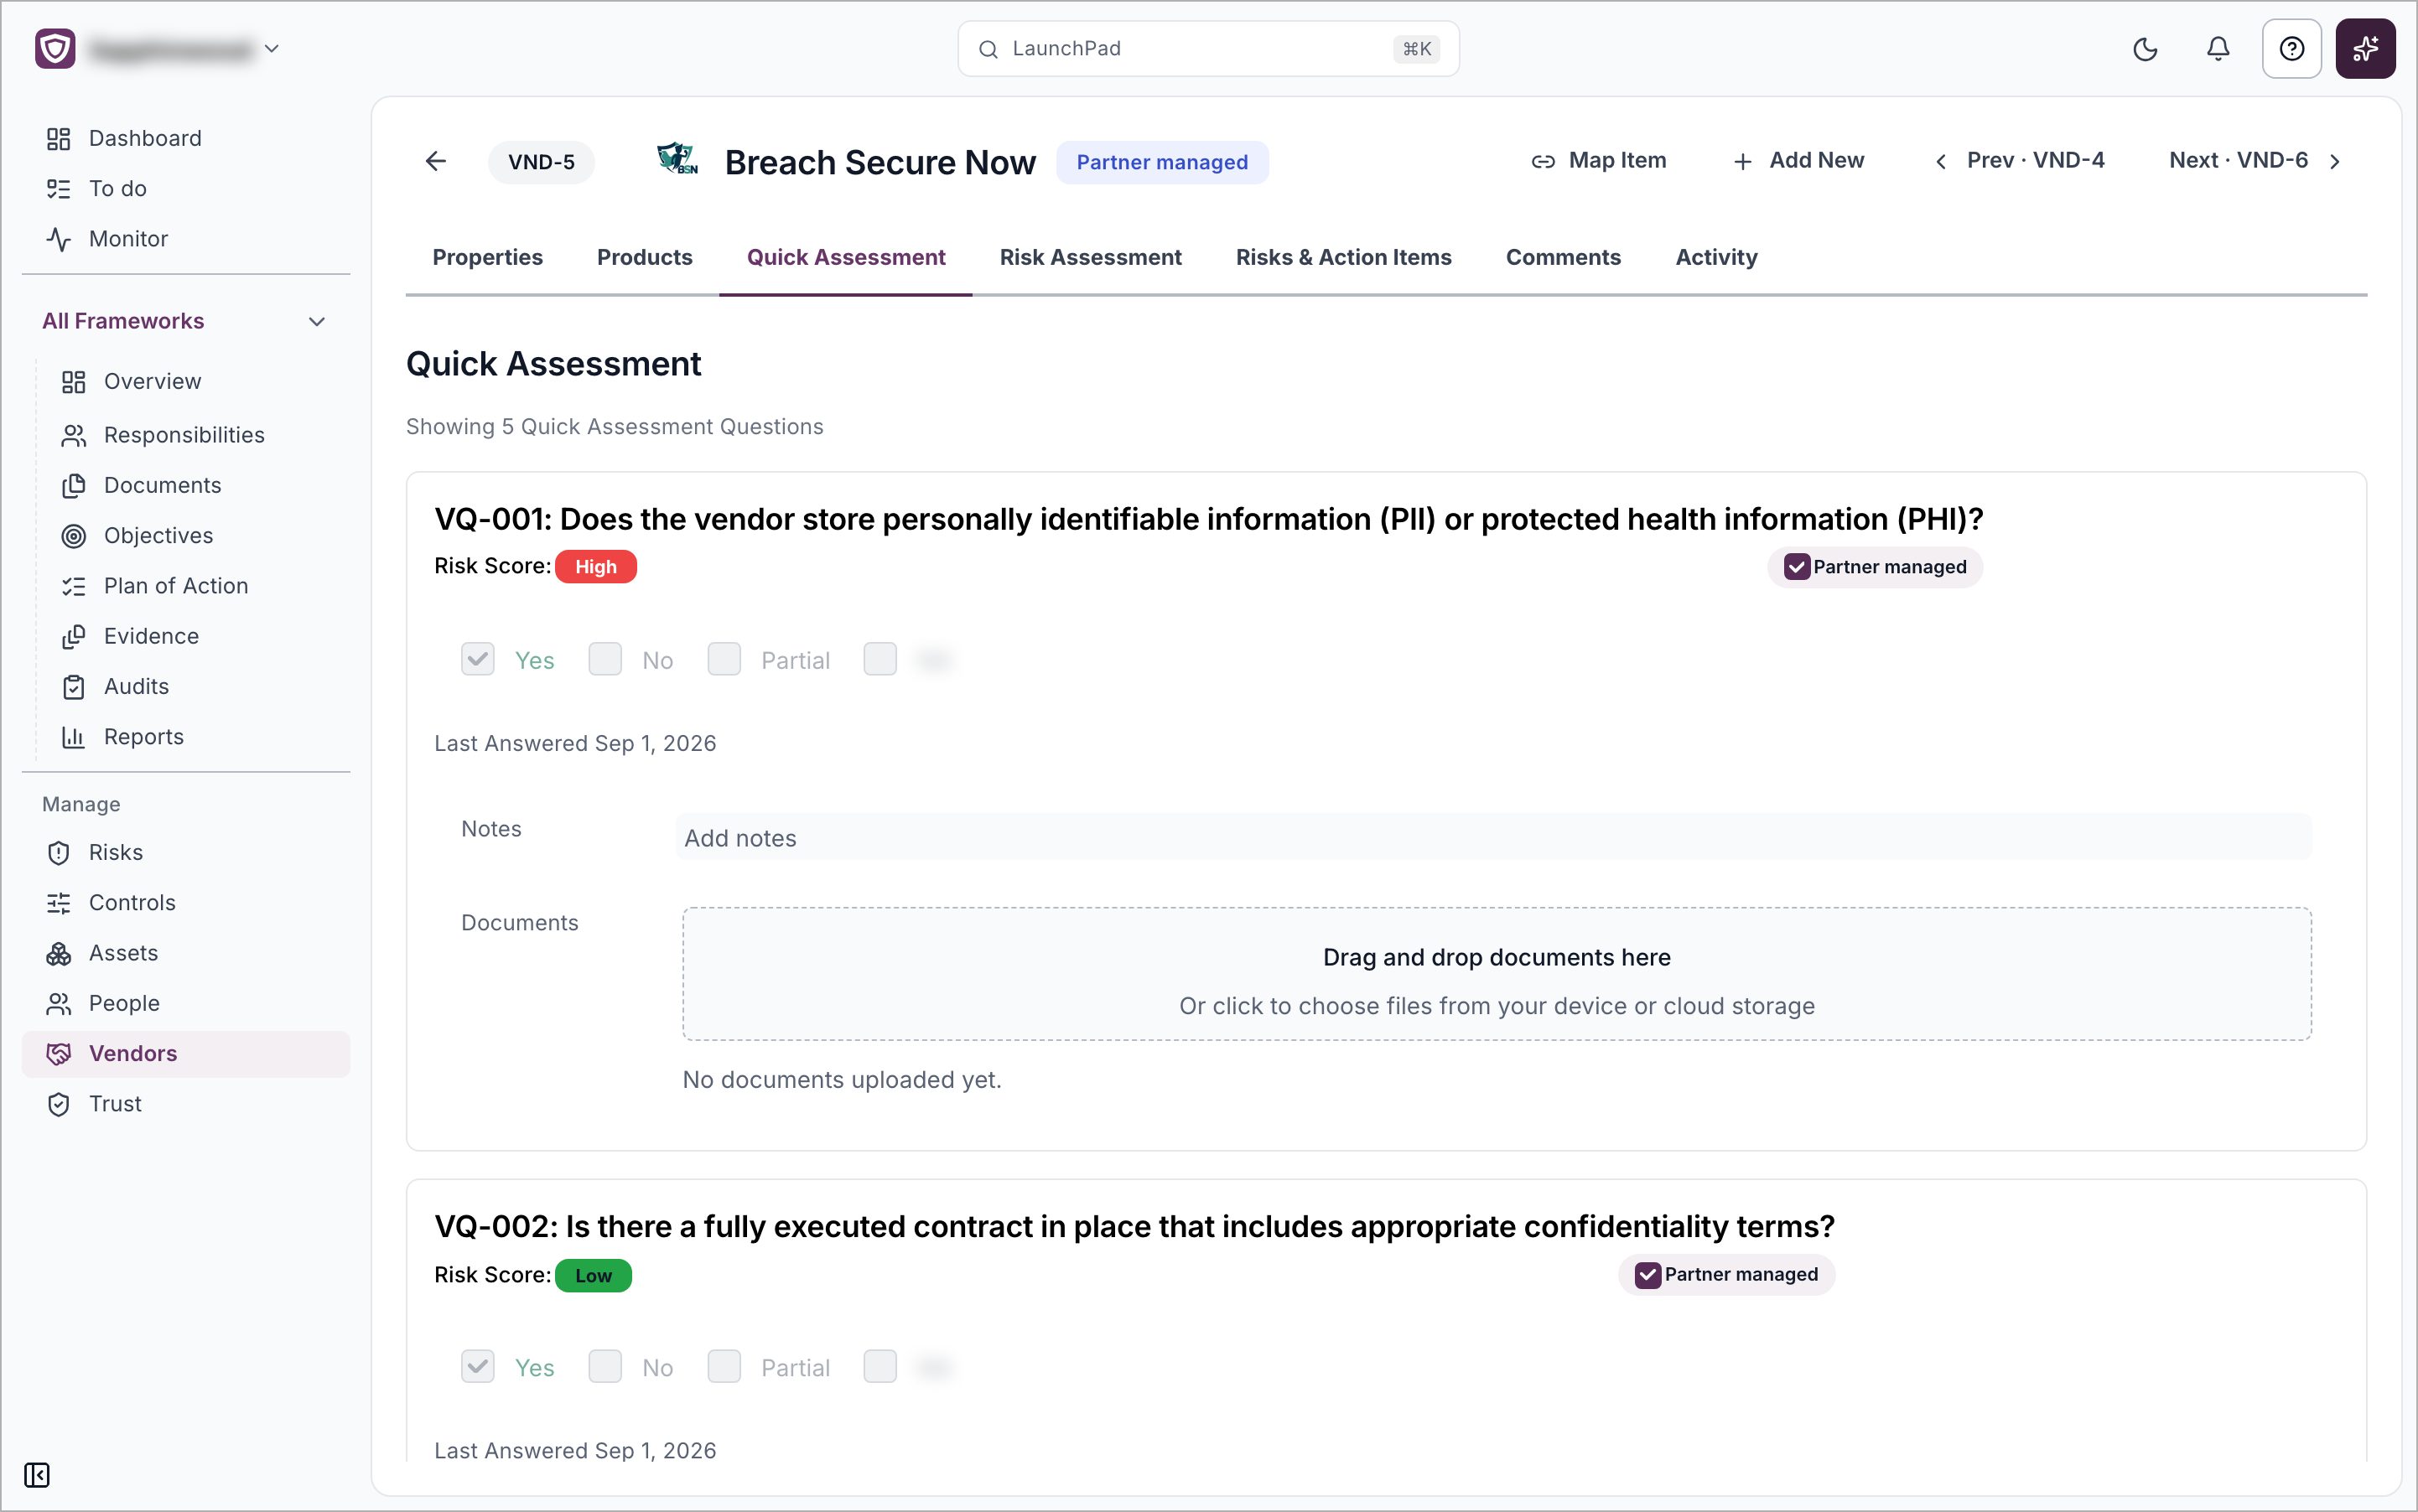Viewport: 2418px width, 1512px height.
Task: Open the help question-mark button
Action: pos(2291,49)
